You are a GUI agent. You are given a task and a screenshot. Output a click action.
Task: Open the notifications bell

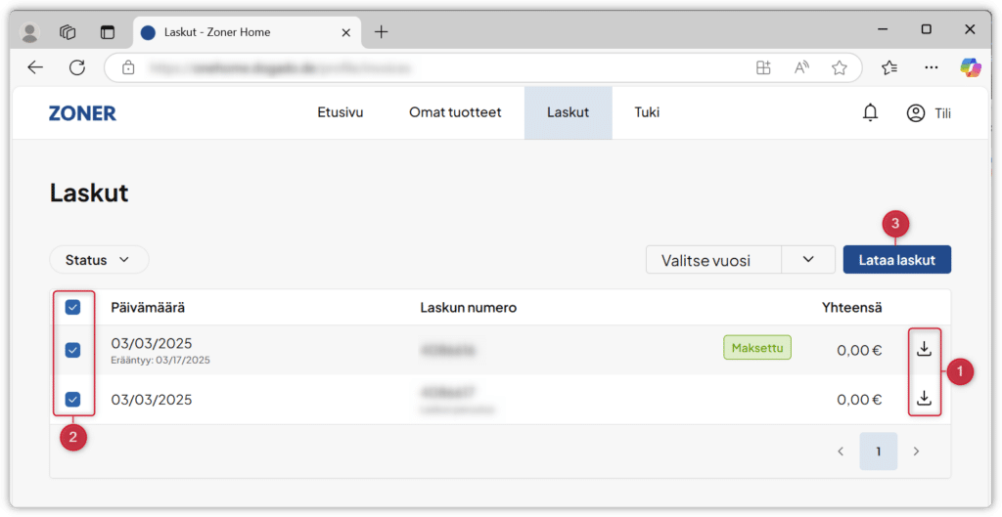870,113
